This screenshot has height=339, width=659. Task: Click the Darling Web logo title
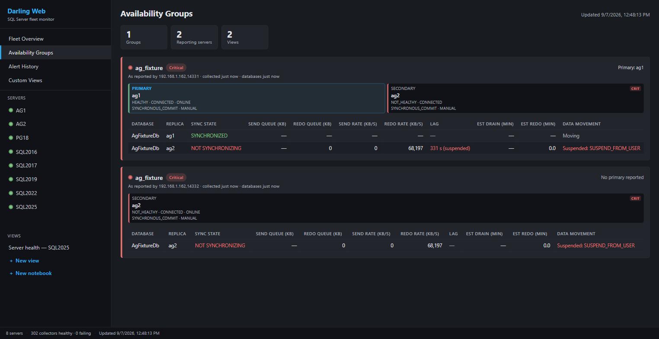click(26, 11)
